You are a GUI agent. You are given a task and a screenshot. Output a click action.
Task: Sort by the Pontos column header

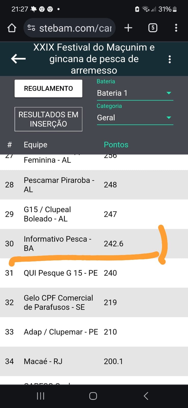click(116, 145)
